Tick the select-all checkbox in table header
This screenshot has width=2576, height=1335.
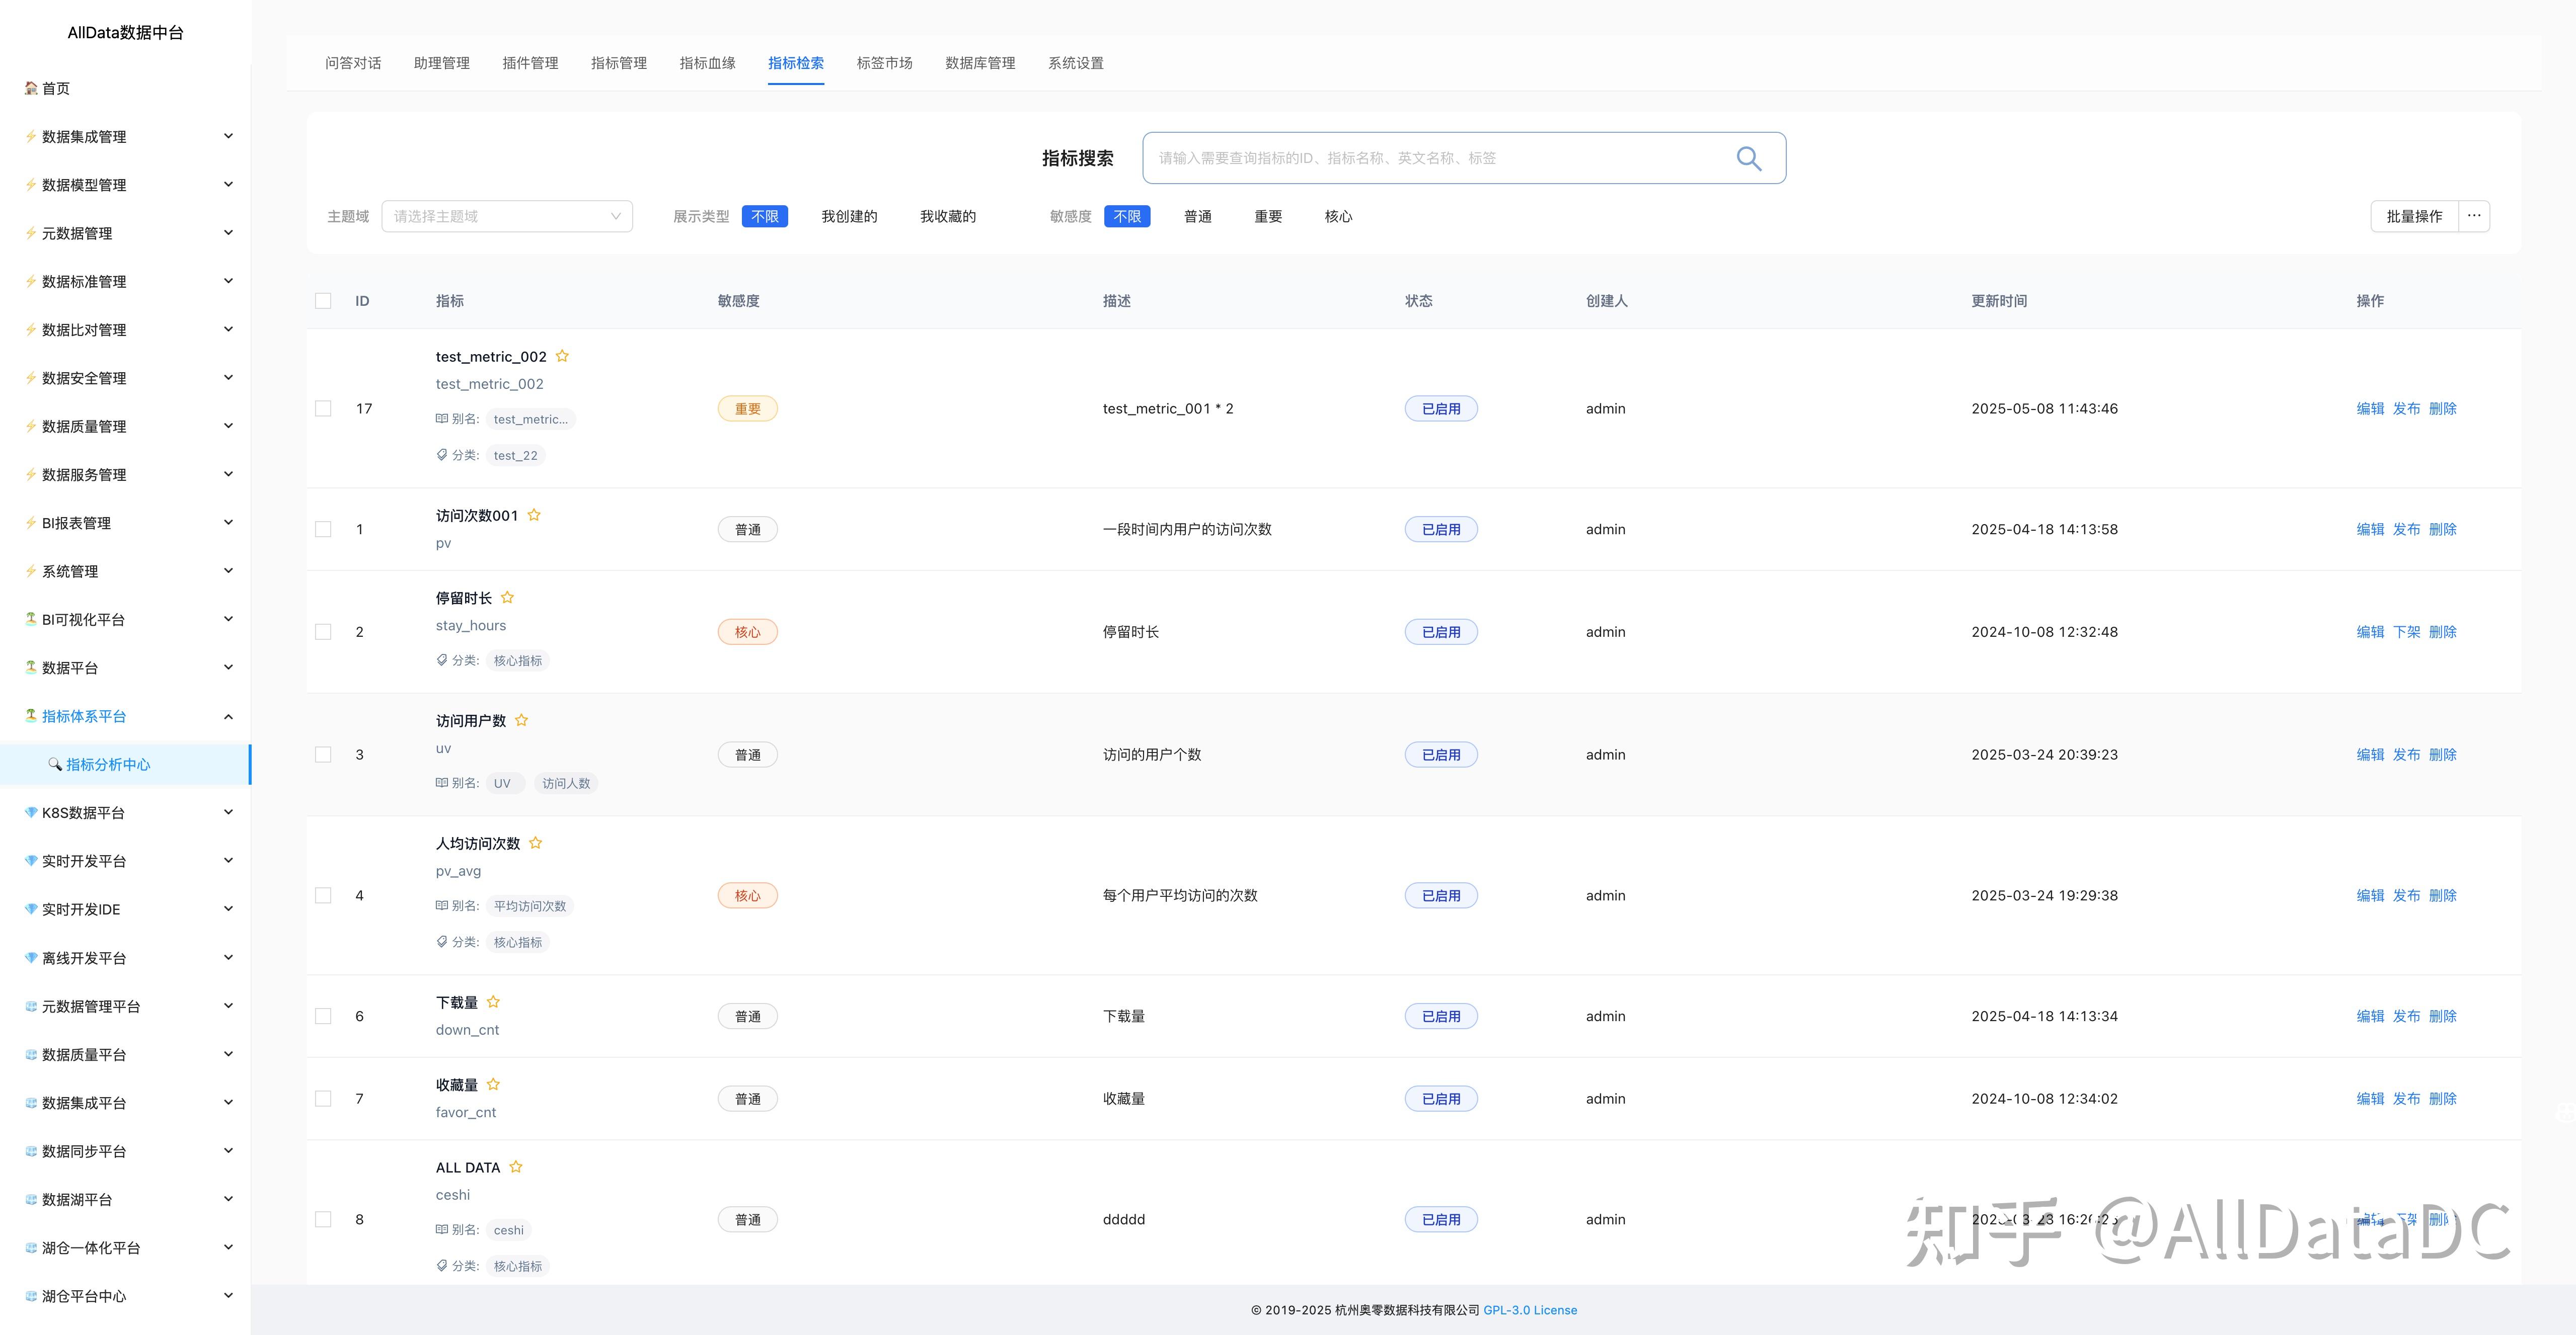click(x=323, y=301)
